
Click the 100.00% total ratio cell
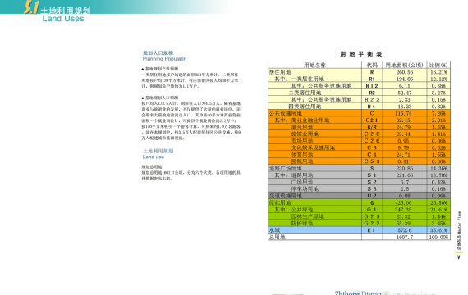tap(438, 237)
